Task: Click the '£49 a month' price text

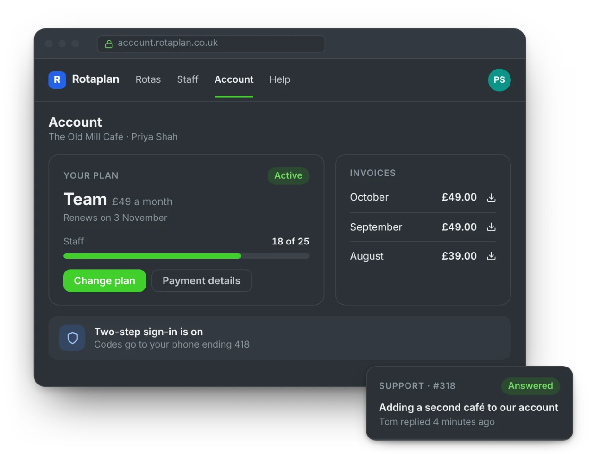Action: [142, 201]
